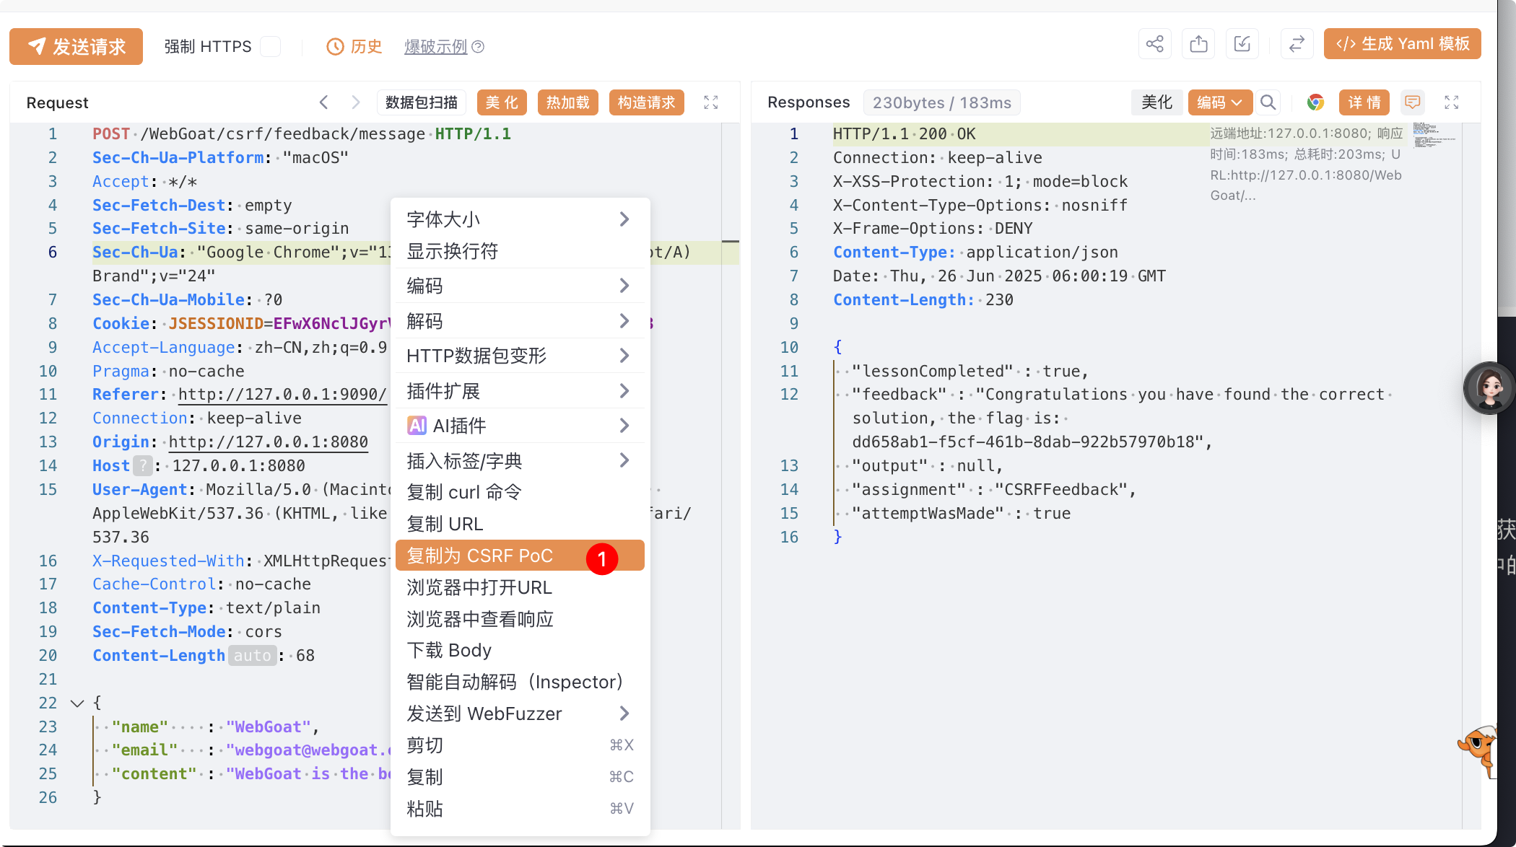The height and width of the screenshot is (847, 1516).
Task: Go to previous request with left arrow
Action: point(324,102)
